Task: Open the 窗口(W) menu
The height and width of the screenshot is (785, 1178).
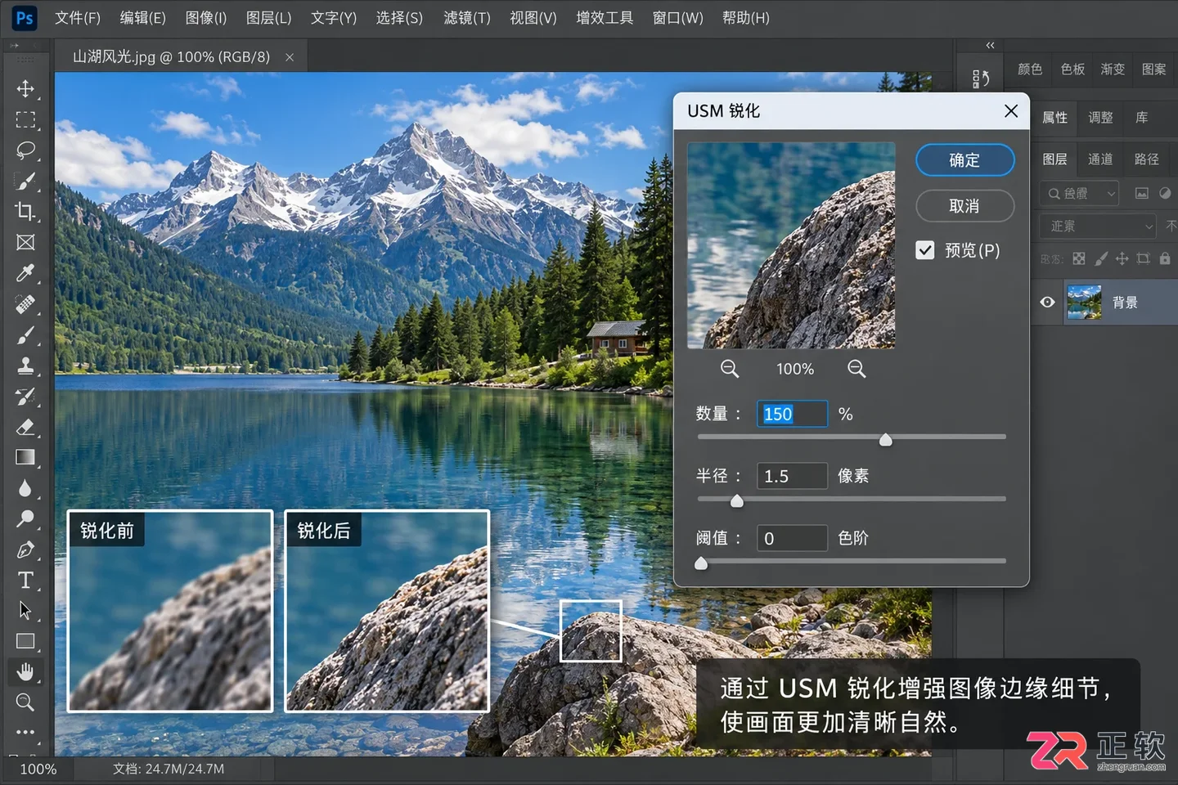Action: click(677, 18)
